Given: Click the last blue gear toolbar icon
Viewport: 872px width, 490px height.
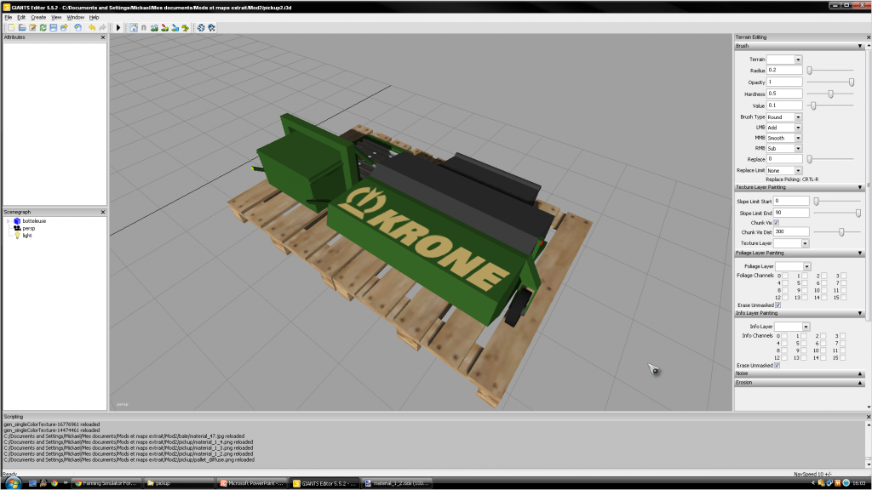Looking at the screenshot, I should [211, 28].
